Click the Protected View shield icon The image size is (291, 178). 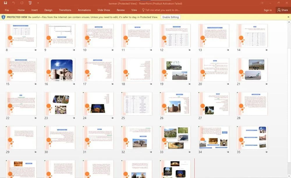pos(3,17)
